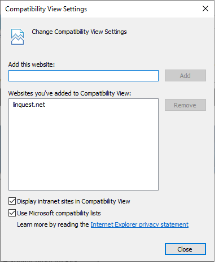Open the Internet Explorer privacy statement link
Image resolution: width=219 pixels, height=264 pixels.
139,224
